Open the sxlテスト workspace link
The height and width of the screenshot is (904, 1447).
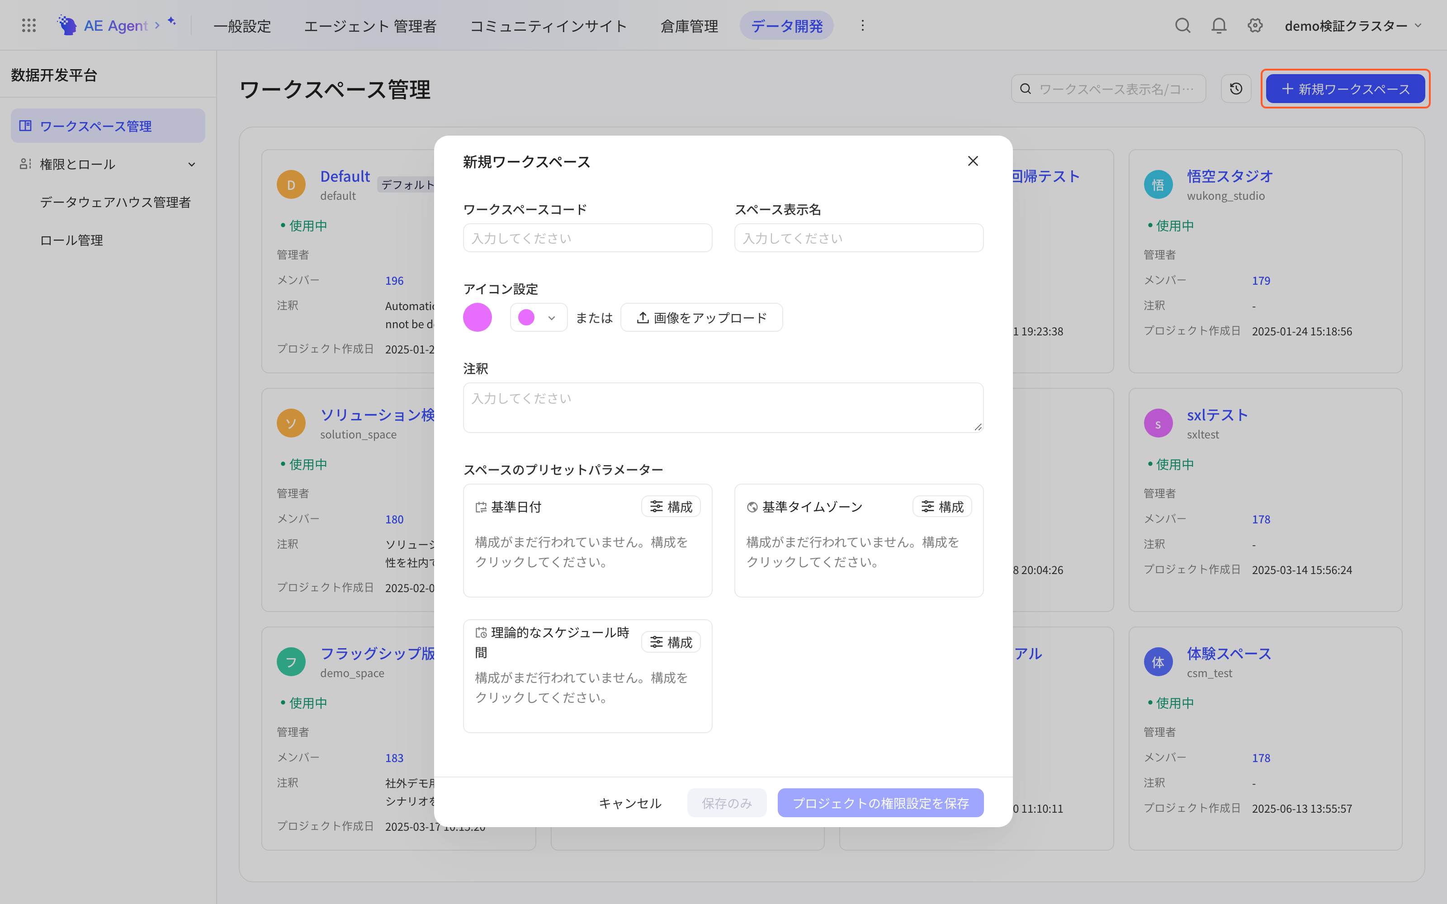tap(1217, 414)
